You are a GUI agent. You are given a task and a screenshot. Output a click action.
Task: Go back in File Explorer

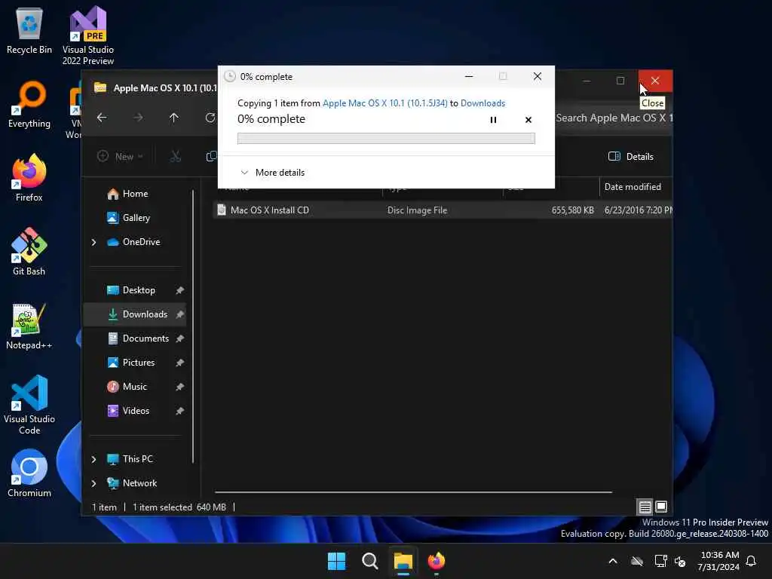[102, 118]
